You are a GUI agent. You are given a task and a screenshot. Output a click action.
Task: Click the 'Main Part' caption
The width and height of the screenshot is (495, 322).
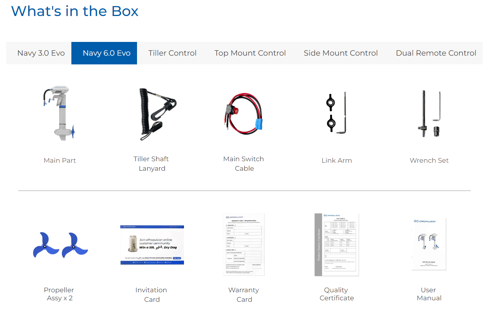60,160
